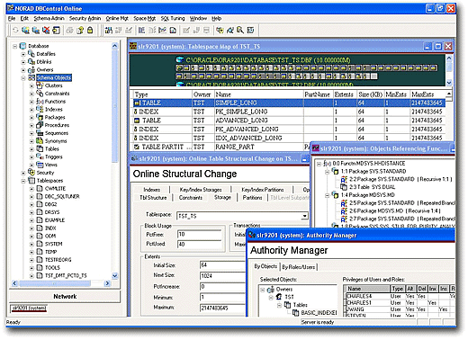468x340 pixels.
Task: Select the RANGE_PART table partition row
Action: point(220,147)
